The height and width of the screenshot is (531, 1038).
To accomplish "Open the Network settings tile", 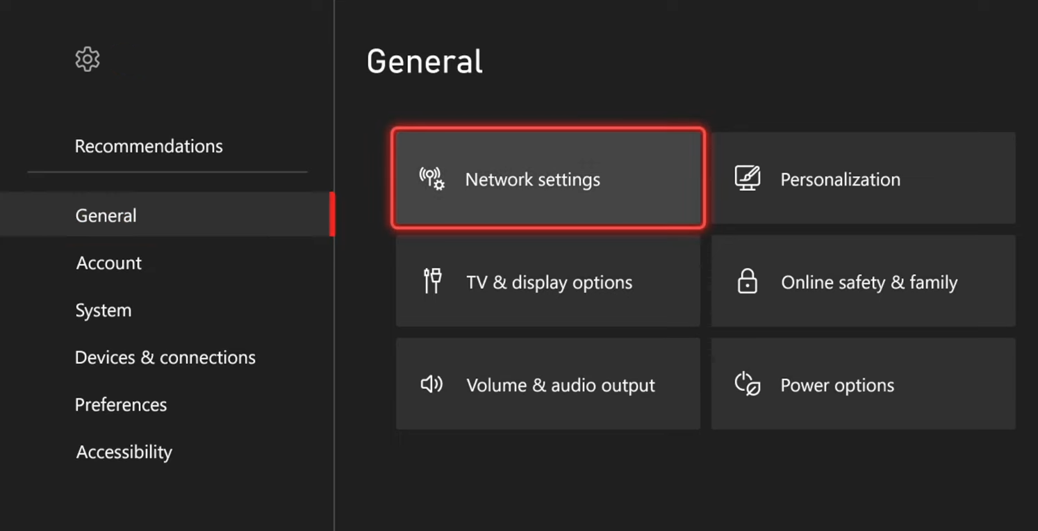I will pos(548,179).
